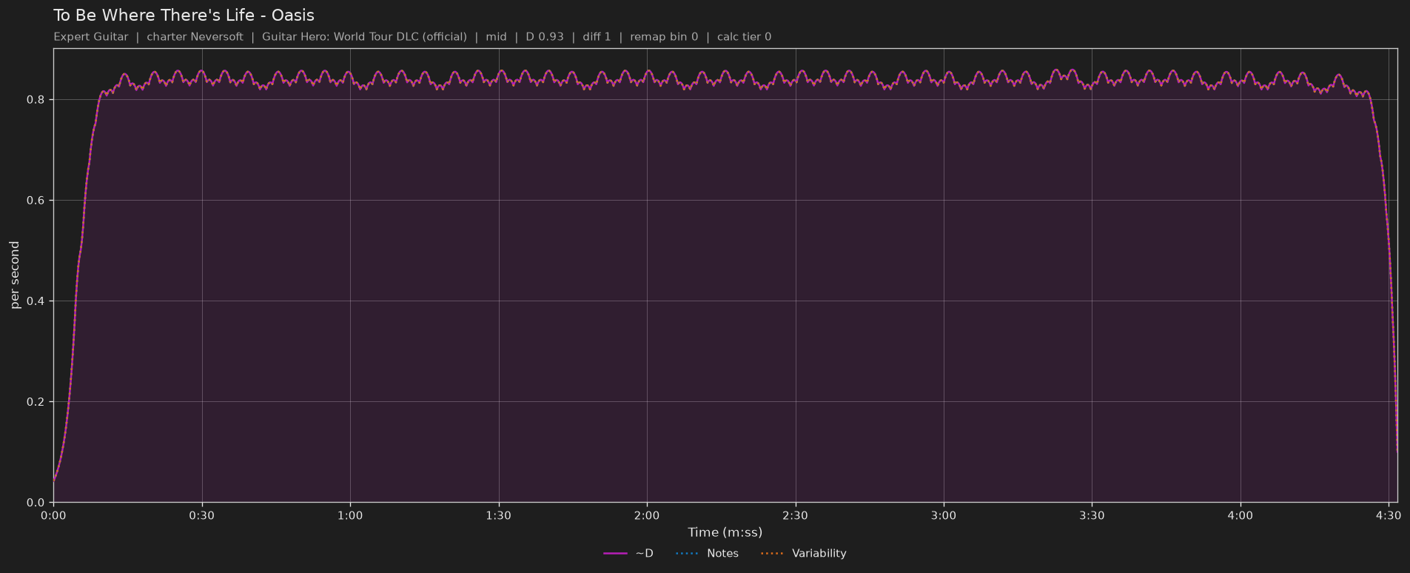Click the 0.4 y-axis tick label
The image size is (1410, 573).
click(36, 301)
